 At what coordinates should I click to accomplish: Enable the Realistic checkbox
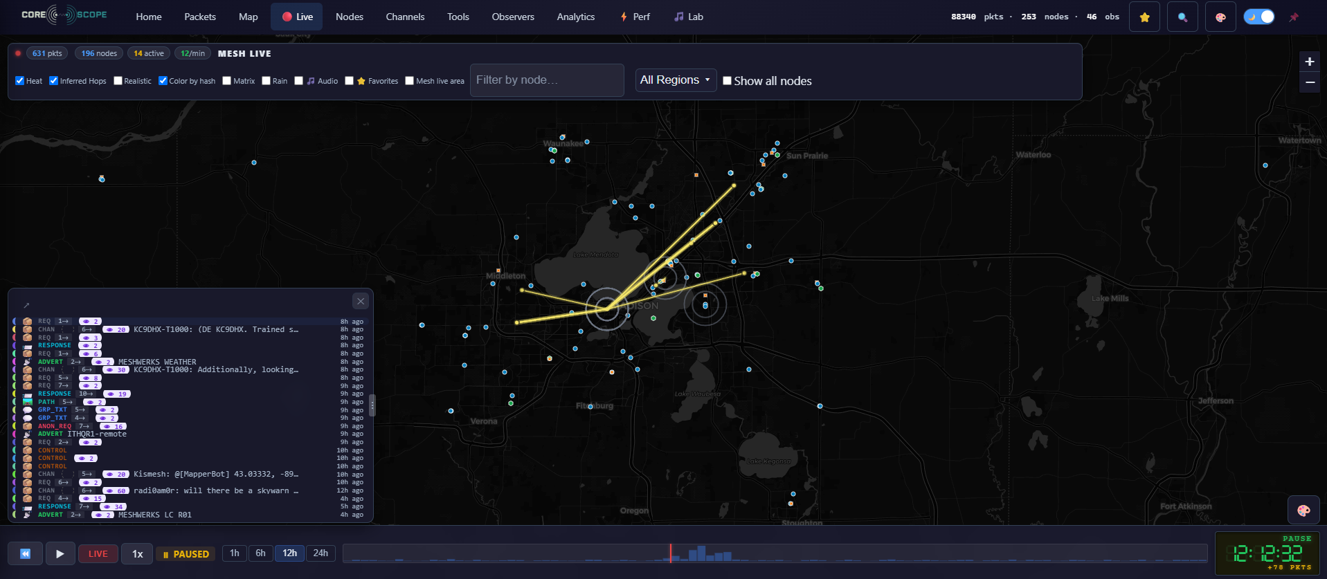point(118,81)
